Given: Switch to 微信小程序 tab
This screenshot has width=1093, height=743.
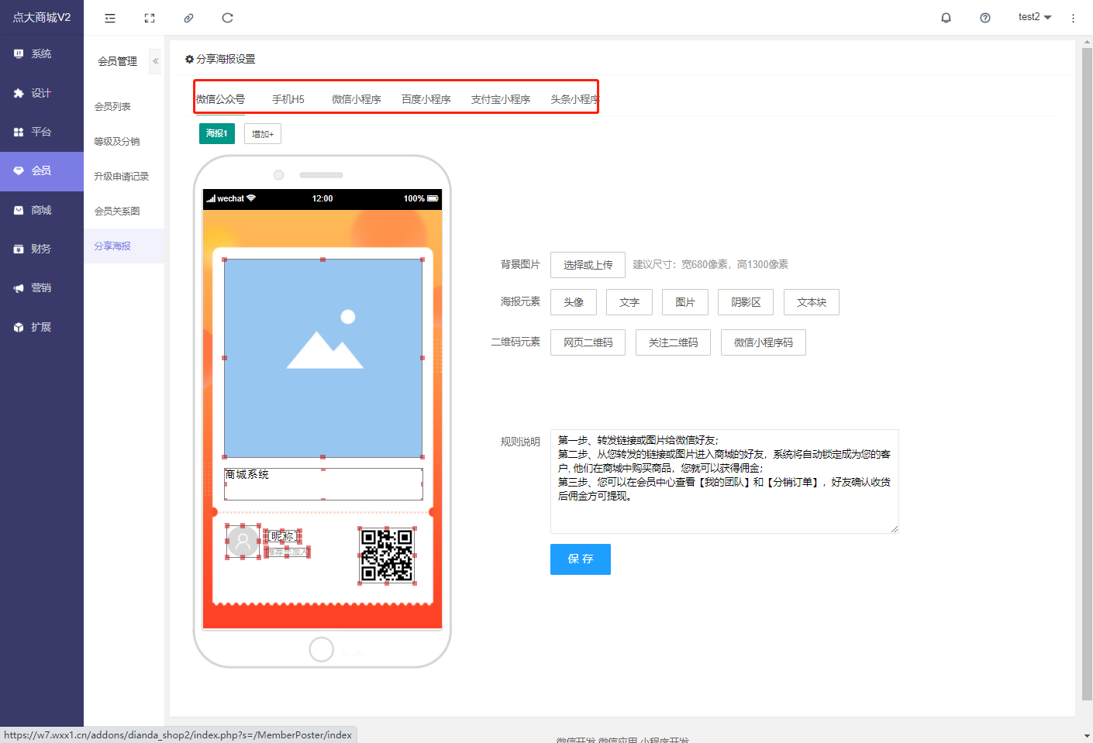Looking at the screenshot, I should pos(357,99).
